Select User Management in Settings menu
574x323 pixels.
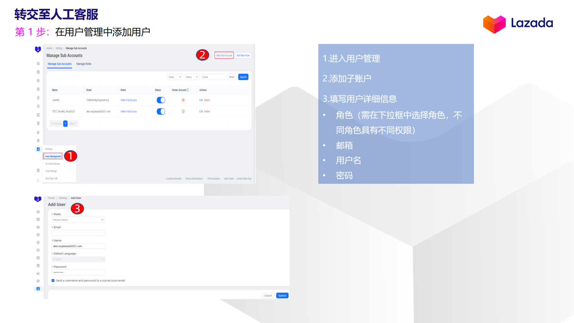[53, 156]
